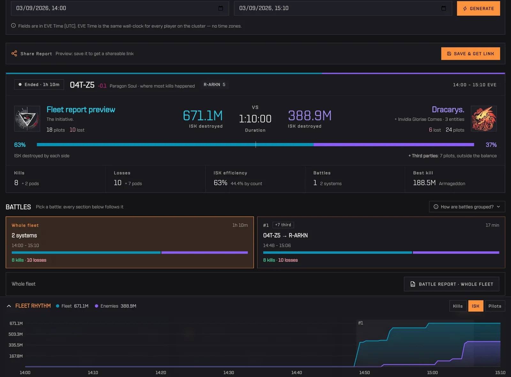Click the Whole fleet kills-losses bar

[130, 253]
